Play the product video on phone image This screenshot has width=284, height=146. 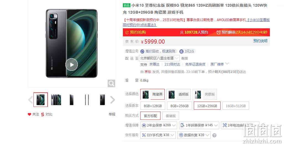[71, 64]
